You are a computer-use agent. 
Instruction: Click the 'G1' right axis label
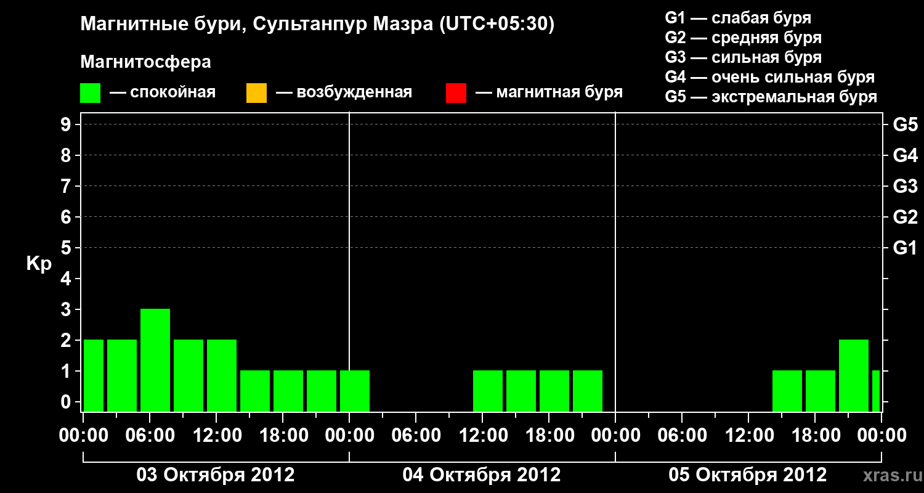pyautogui.click(x=906, y=248)
